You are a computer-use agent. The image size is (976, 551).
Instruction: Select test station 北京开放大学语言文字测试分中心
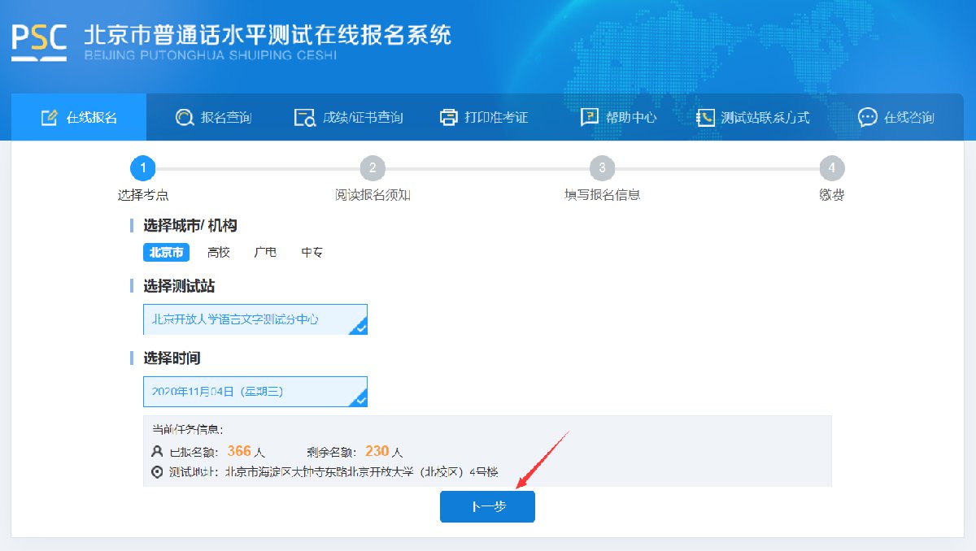(255, 319)
